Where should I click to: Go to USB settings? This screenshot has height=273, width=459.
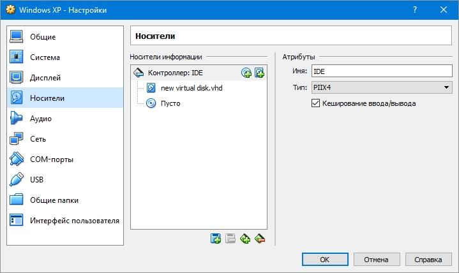click(x=65, y=179)
